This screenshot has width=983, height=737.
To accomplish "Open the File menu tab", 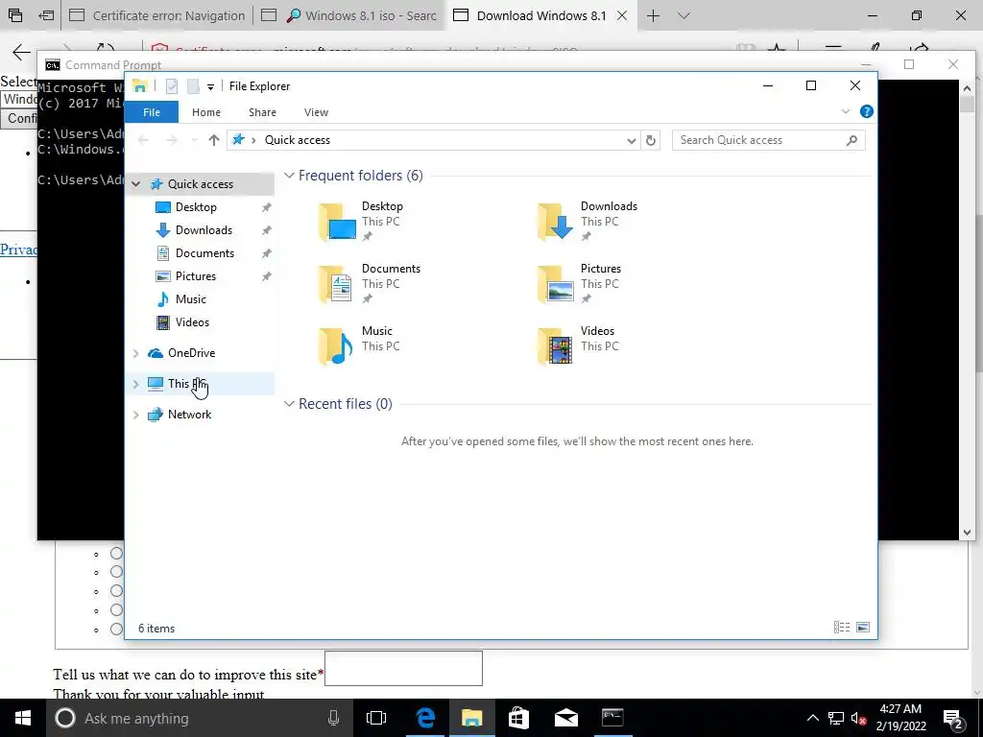I will click(x=152, y=112).
